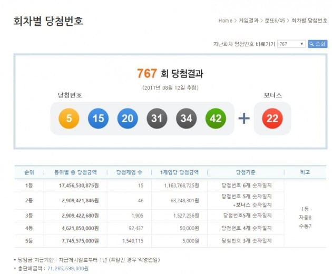Click the Home breadcrumb link
The height and width of the screenshot is (274, 332).
pyautogui.click(x=226, y=21)
